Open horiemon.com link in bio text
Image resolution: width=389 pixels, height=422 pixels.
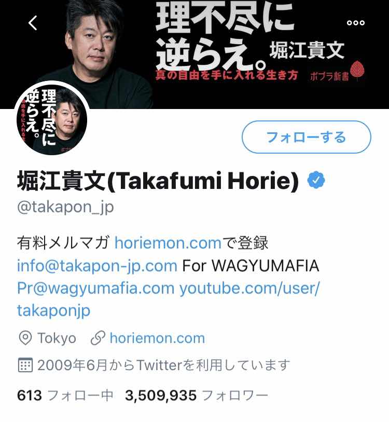click(x=168, y=243)
